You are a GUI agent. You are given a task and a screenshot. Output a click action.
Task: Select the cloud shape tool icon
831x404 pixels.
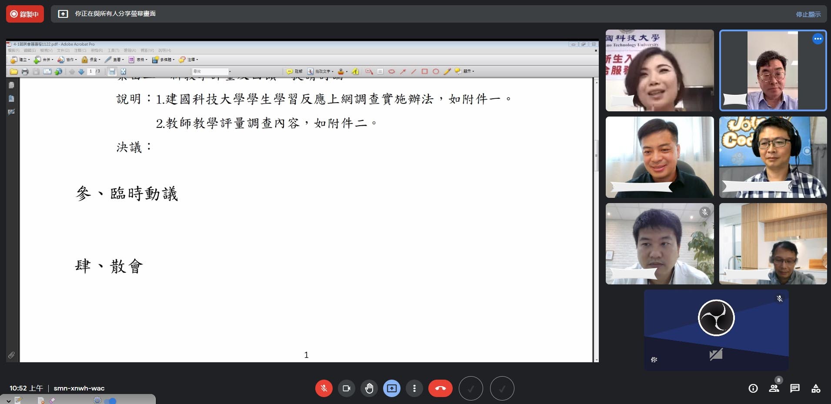[x=391, y=71]
